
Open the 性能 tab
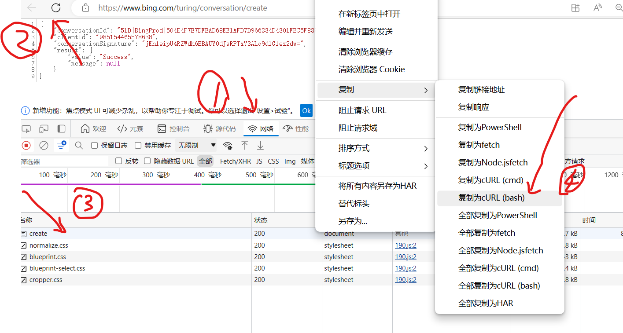pyautogui.click(x=296, y=129)
